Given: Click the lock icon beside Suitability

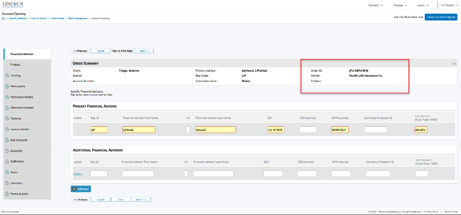Looking at the screenshot, I should tap(7, 151).
